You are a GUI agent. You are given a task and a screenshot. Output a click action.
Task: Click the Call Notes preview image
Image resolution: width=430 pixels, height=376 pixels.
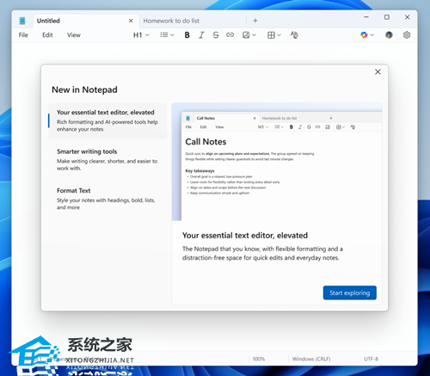pyautogui.click(x=277, y=162)
